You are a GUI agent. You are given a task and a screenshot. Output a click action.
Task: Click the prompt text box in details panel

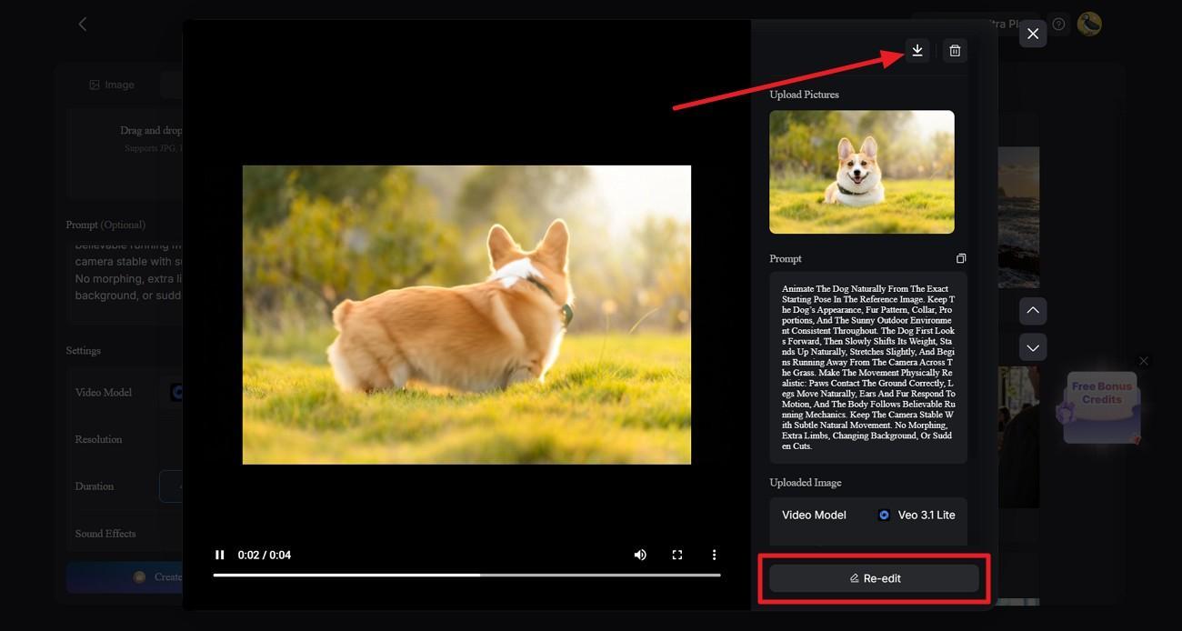(868, 367)
